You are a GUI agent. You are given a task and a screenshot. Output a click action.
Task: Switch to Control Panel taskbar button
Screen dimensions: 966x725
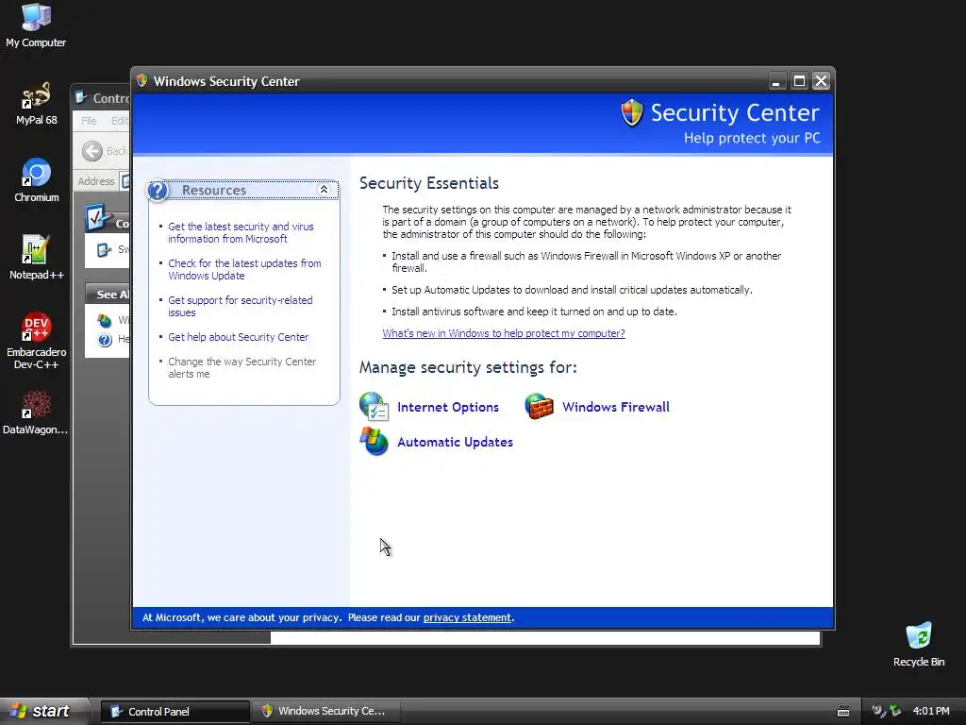coord(175,712)
